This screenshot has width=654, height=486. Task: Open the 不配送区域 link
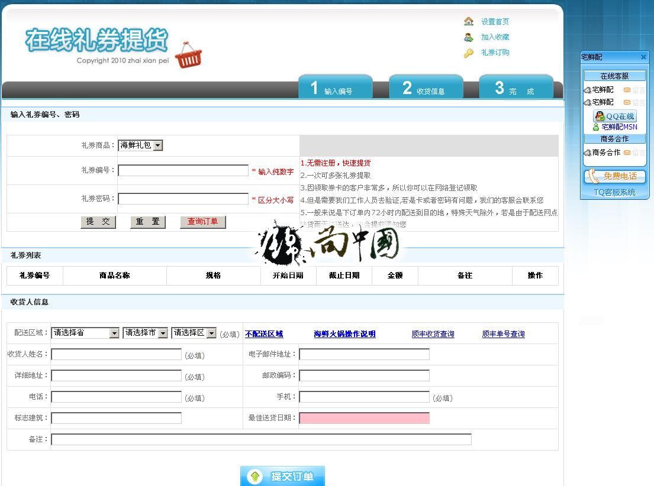264,334
